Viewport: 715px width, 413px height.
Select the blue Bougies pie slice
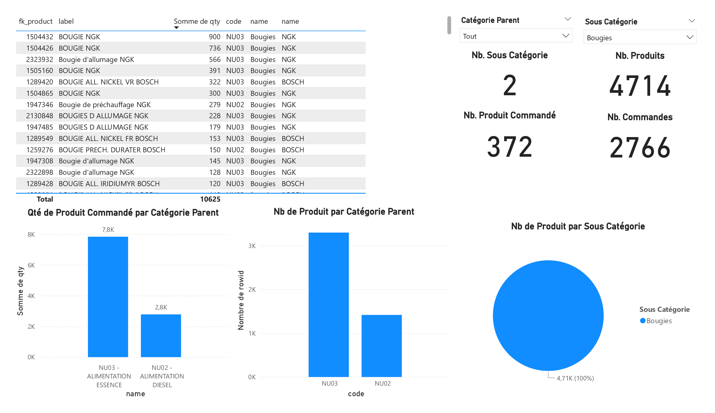coord(548,315)
